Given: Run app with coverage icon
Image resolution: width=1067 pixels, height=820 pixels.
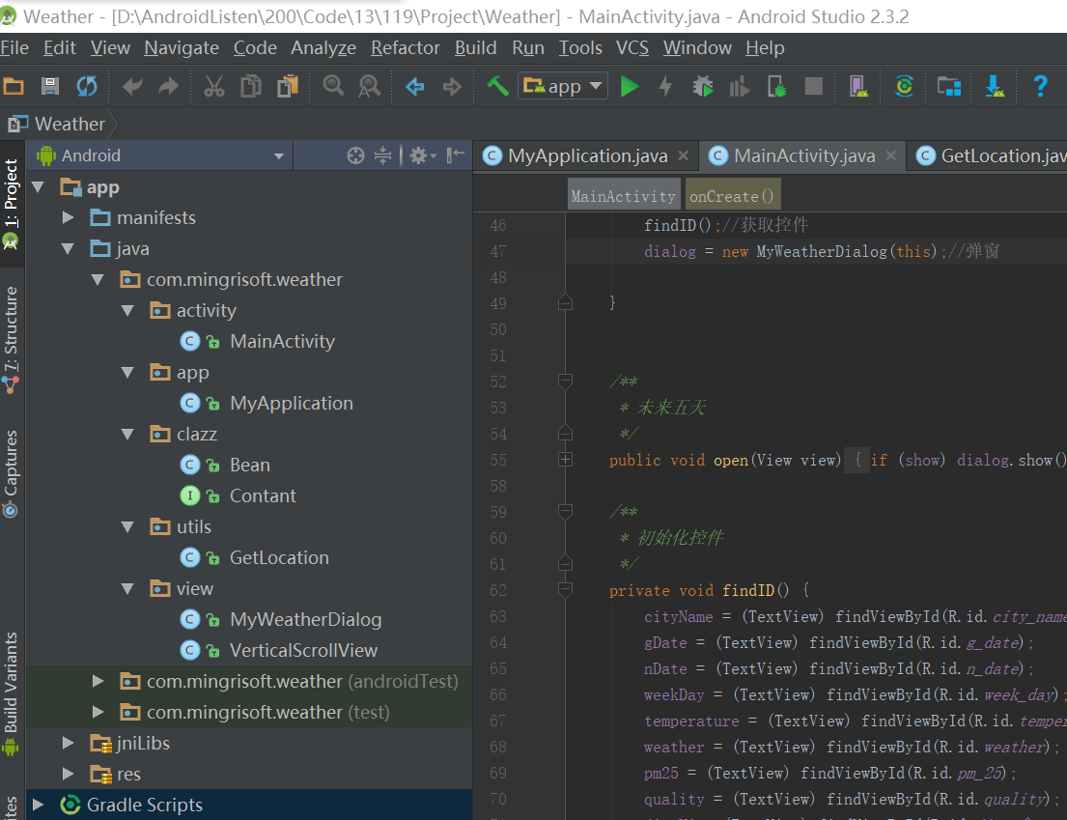Looking at the screenshot, I should 739,86.
